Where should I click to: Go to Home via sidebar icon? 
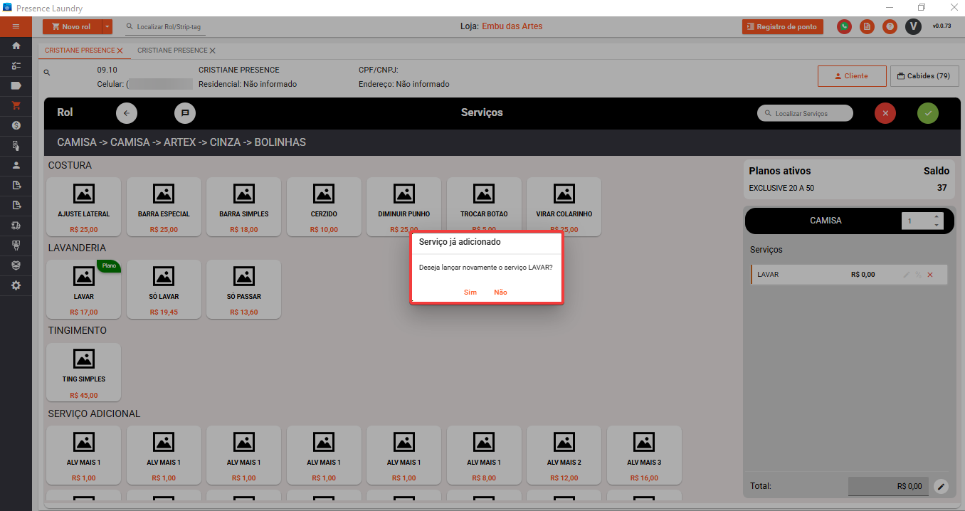pos(16,46)
